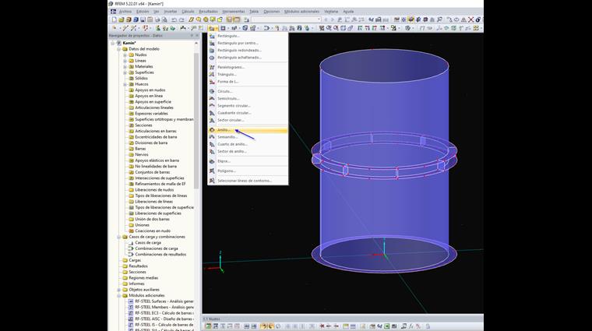This screenshot has width=592, height=331.
Task: Select Sólidos in the navigator
Action: 141,78
